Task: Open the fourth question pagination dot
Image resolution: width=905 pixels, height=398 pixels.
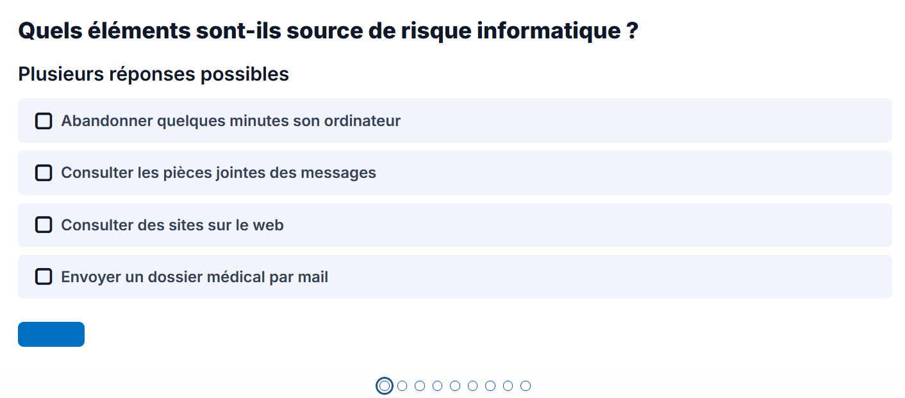Action: point(438,386)
